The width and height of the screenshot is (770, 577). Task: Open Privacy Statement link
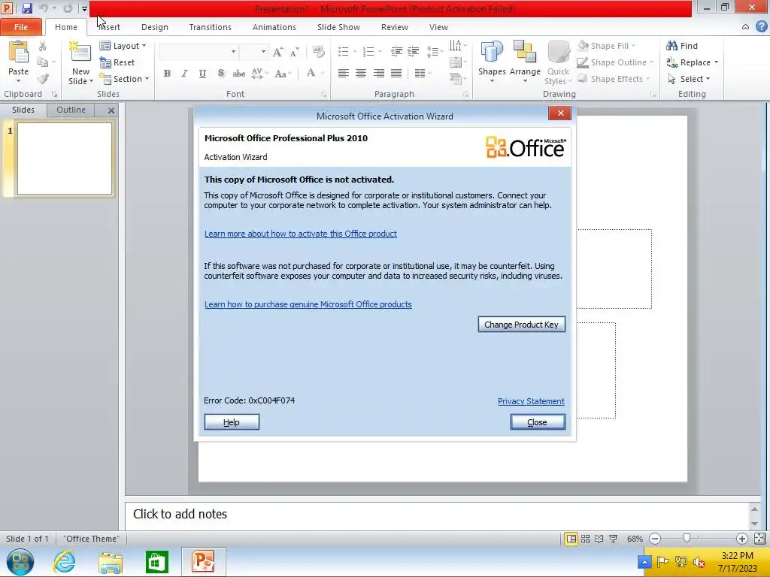coord(531,401)
